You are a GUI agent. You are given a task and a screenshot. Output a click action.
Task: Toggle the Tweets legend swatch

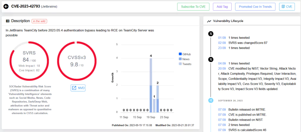click(180, 64)
